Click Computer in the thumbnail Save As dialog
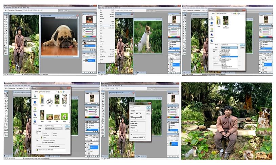The width and height of the screenshot is (276, 165). 35,116
